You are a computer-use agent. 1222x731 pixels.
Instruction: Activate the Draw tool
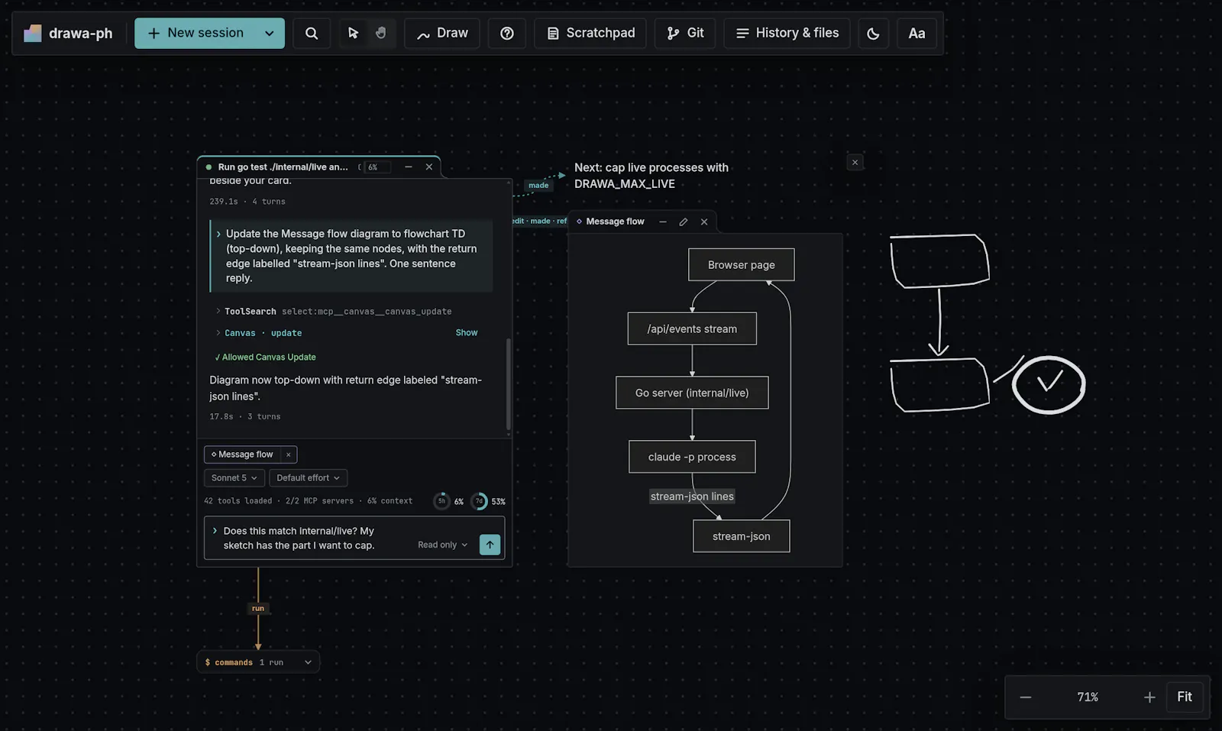[x=442, y=33]
